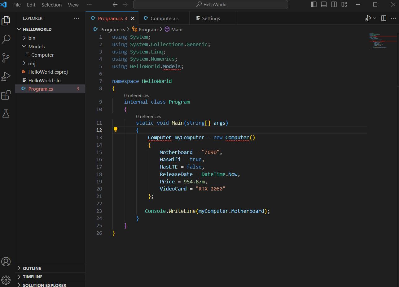The height and width of the screenshot is (287, 399).
Task: Expand the TIMELINE section
Action: coord(50,277)
